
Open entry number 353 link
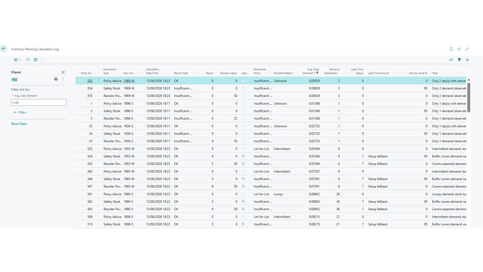pos(90,81)
